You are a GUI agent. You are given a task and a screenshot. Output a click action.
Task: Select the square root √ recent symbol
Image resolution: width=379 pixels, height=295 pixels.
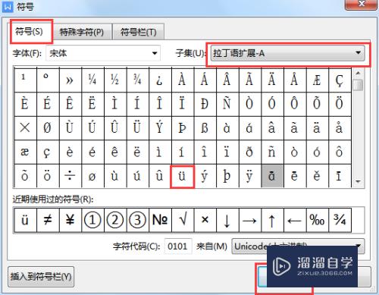(183, 220)
